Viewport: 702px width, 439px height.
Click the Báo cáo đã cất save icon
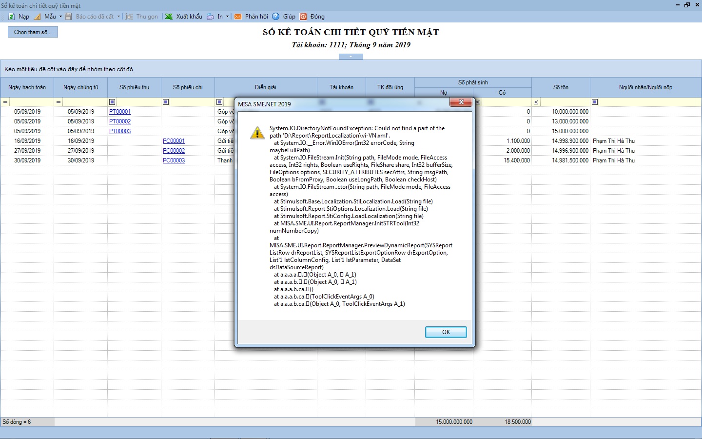click(68, 17)
